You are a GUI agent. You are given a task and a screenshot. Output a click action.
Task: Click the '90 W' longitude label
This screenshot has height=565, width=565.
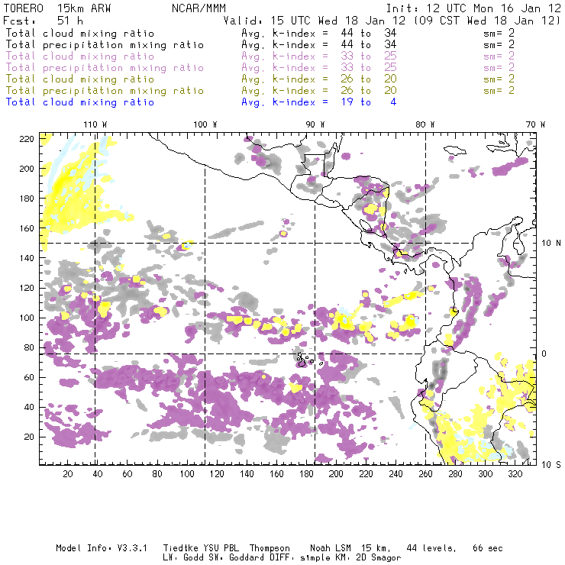coord(315,124)
